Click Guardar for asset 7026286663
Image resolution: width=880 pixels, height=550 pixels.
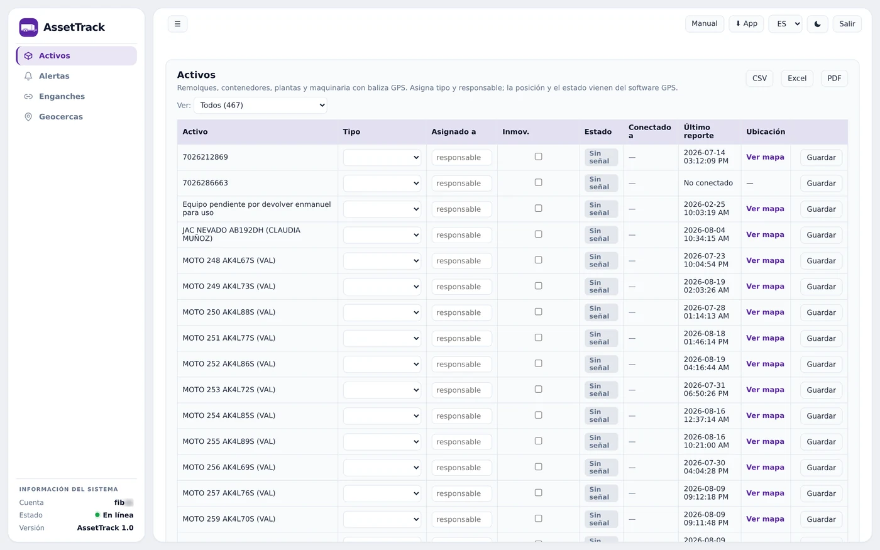821,184
